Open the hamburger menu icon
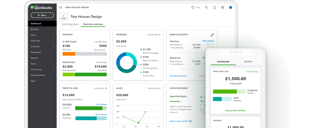309x128 pixels. [61, 7]
